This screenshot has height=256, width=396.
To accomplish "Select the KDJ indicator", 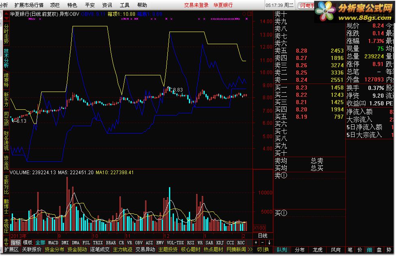I will click(220, 243).
